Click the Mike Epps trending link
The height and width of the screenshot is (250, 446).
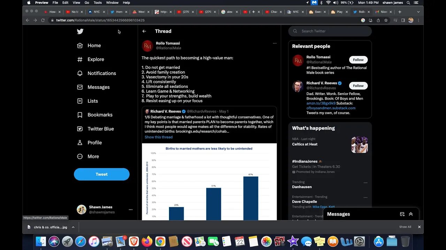click(x=320, y=207)
